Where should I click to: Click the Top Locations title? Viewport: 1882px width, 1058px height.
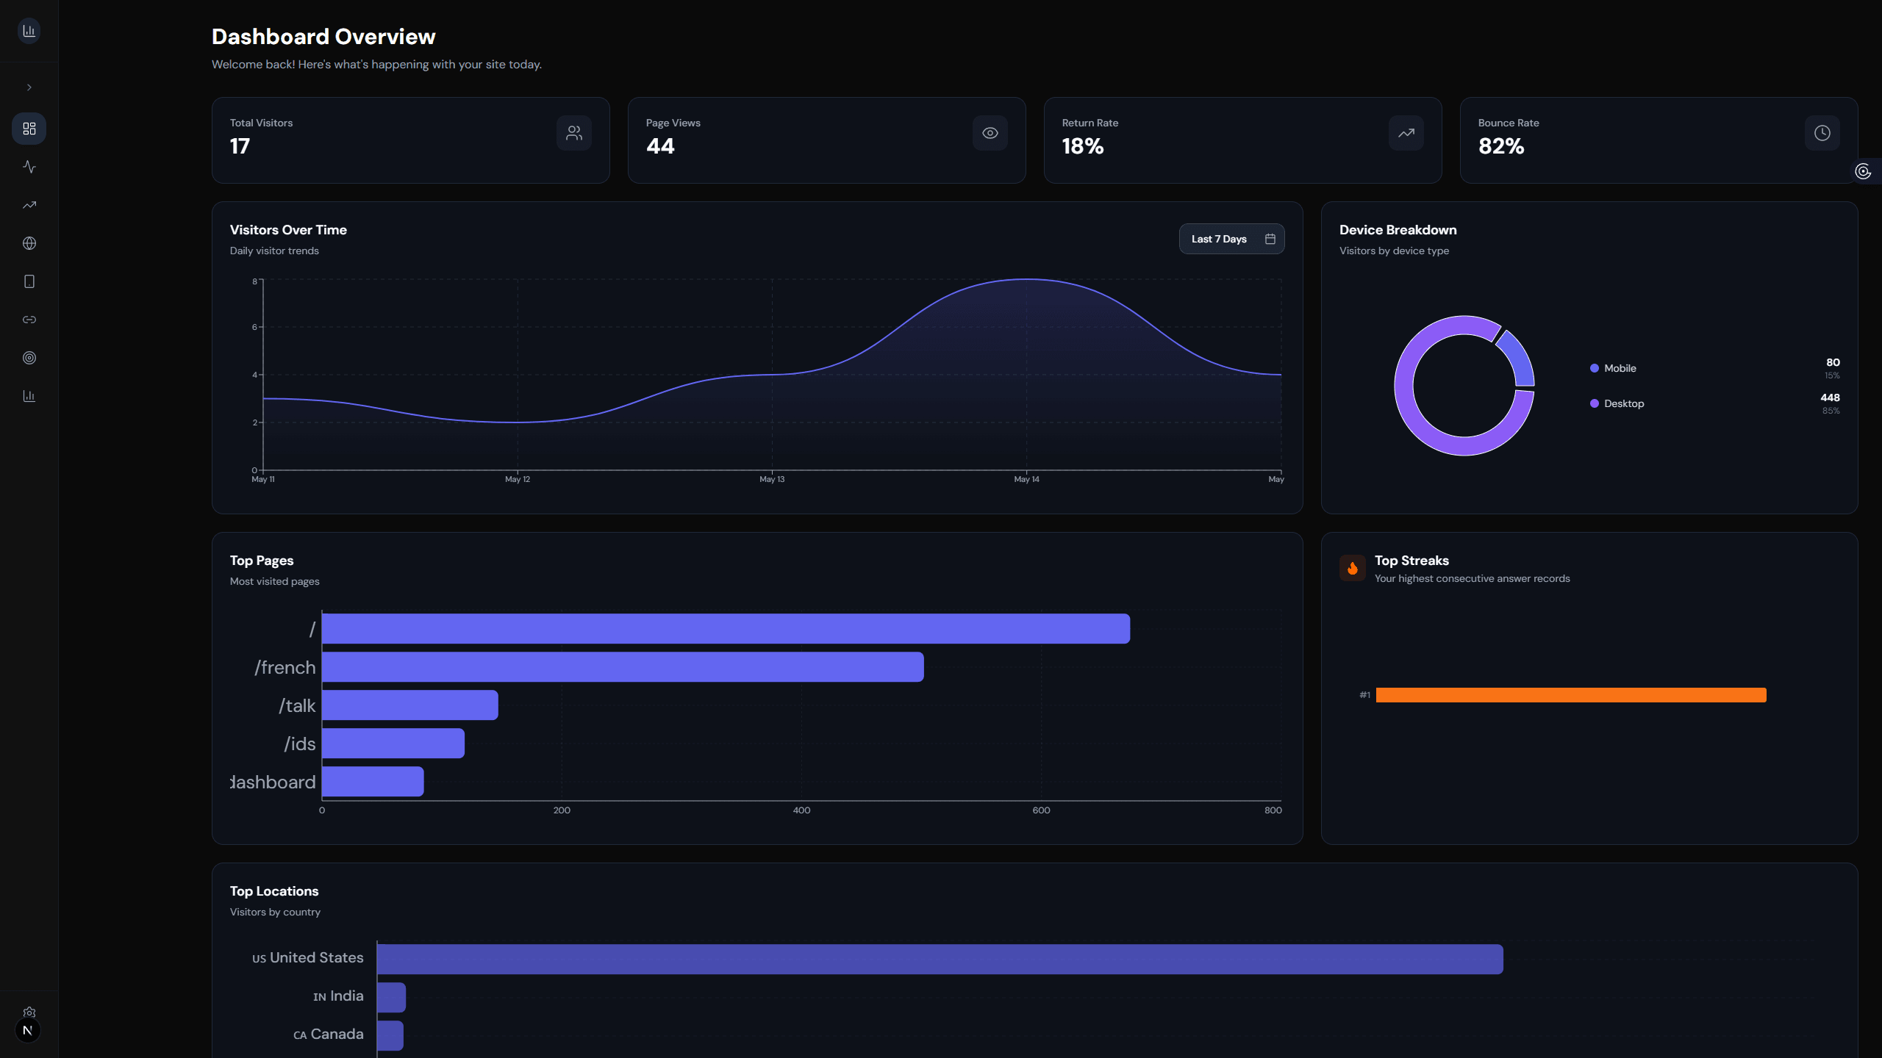[x=274, y=891]
